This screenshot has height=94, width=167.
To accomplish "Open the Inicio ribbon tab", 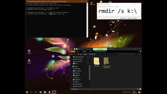I will (78, 51).
